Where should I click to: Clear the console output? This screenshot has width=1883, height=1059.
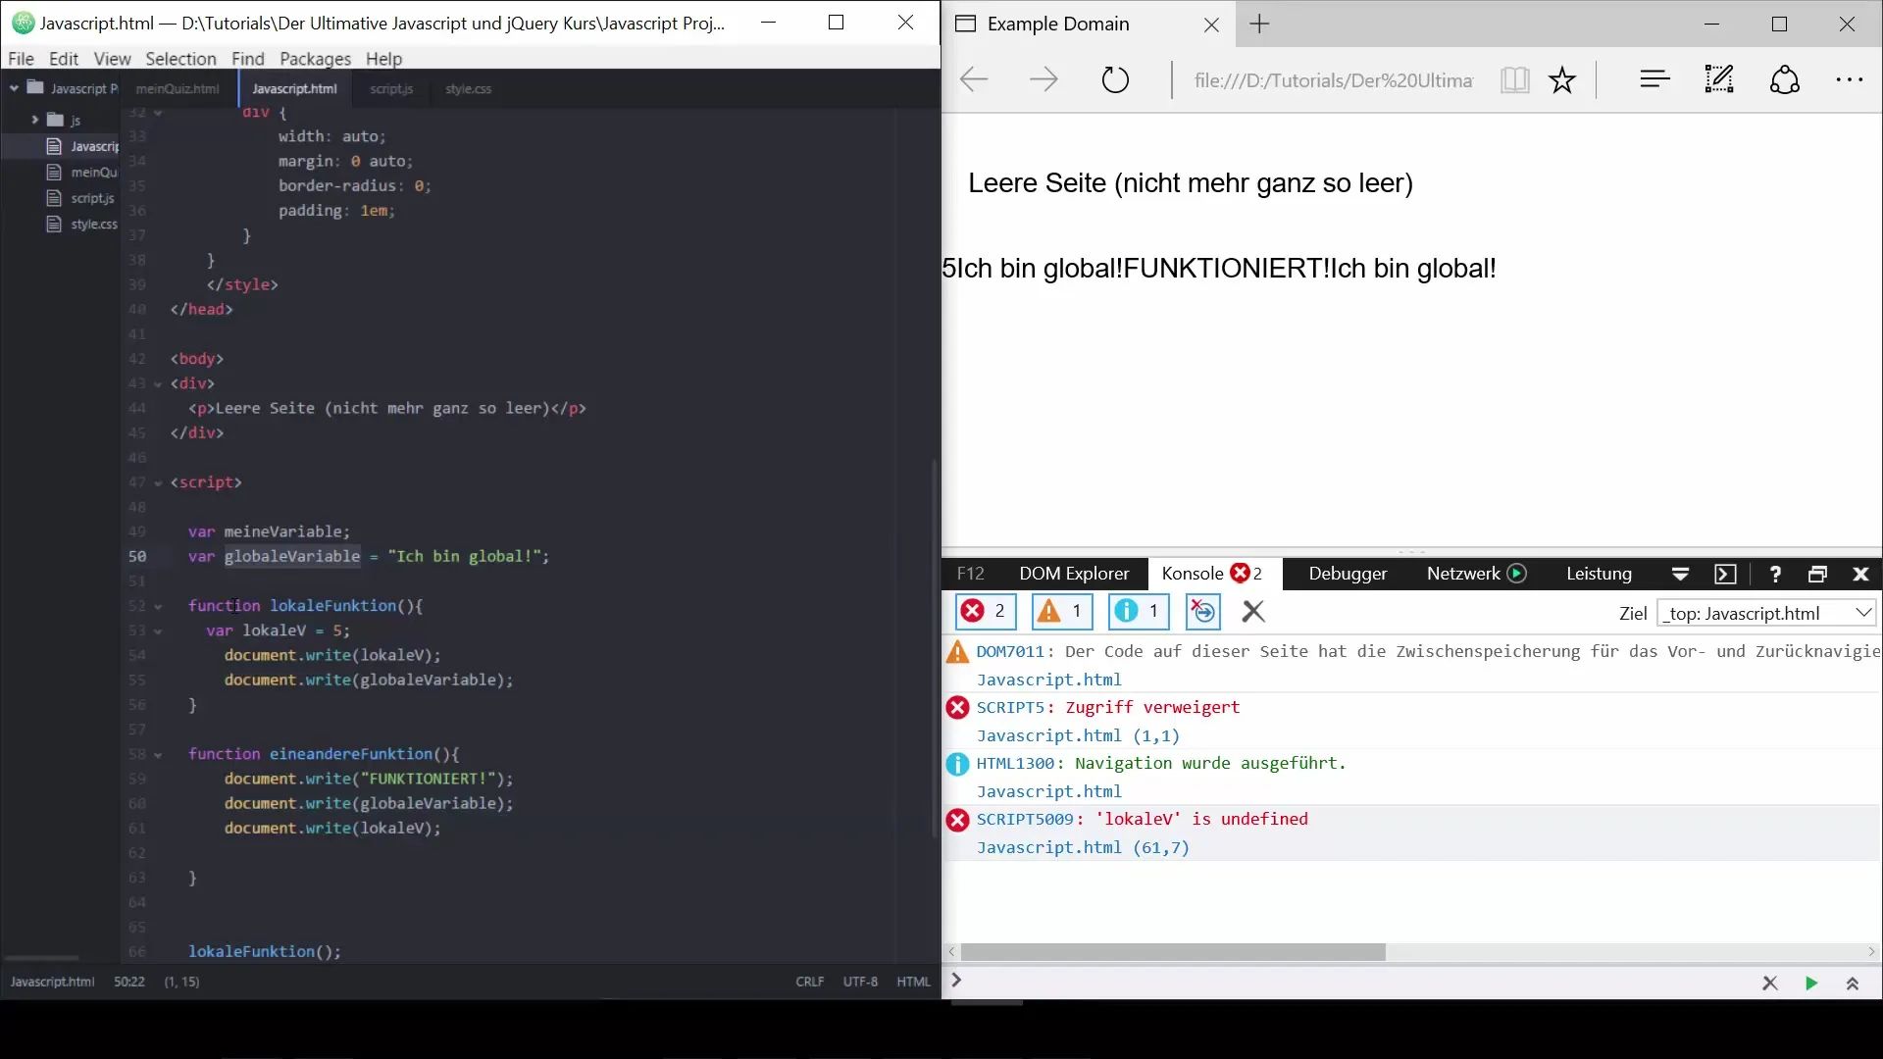(x=1253, y=612)
